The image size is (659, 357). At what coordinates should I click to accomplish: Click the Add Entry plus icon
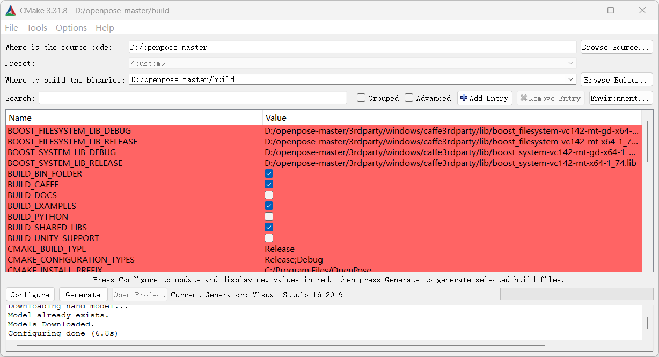pos(465,98)
